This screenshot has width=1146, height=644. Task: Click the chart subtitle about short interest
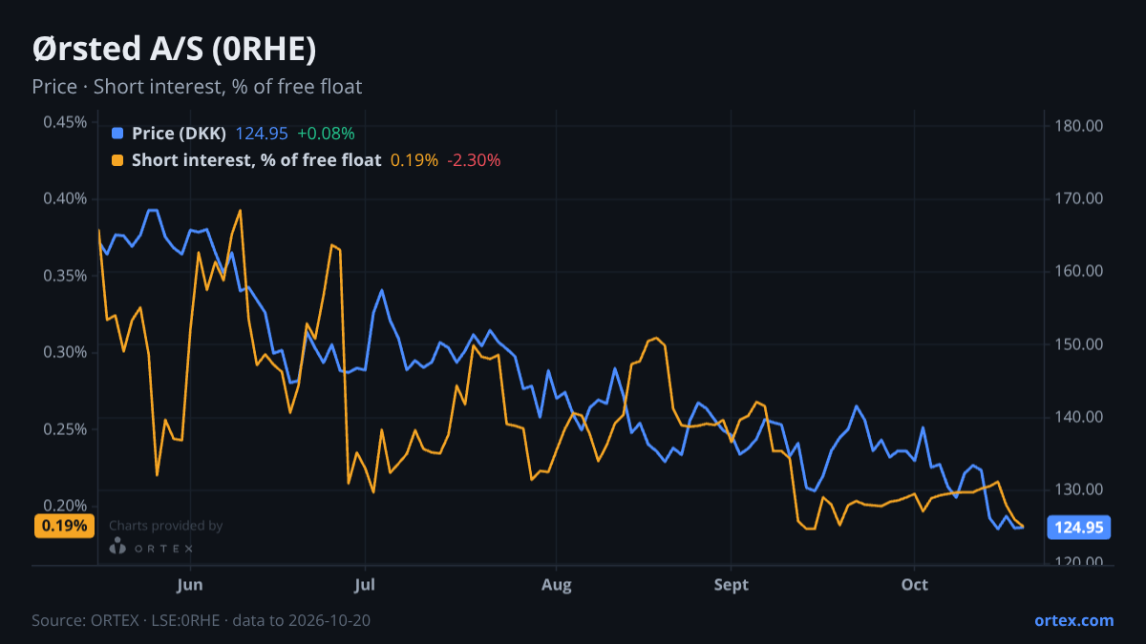point(197,87)
